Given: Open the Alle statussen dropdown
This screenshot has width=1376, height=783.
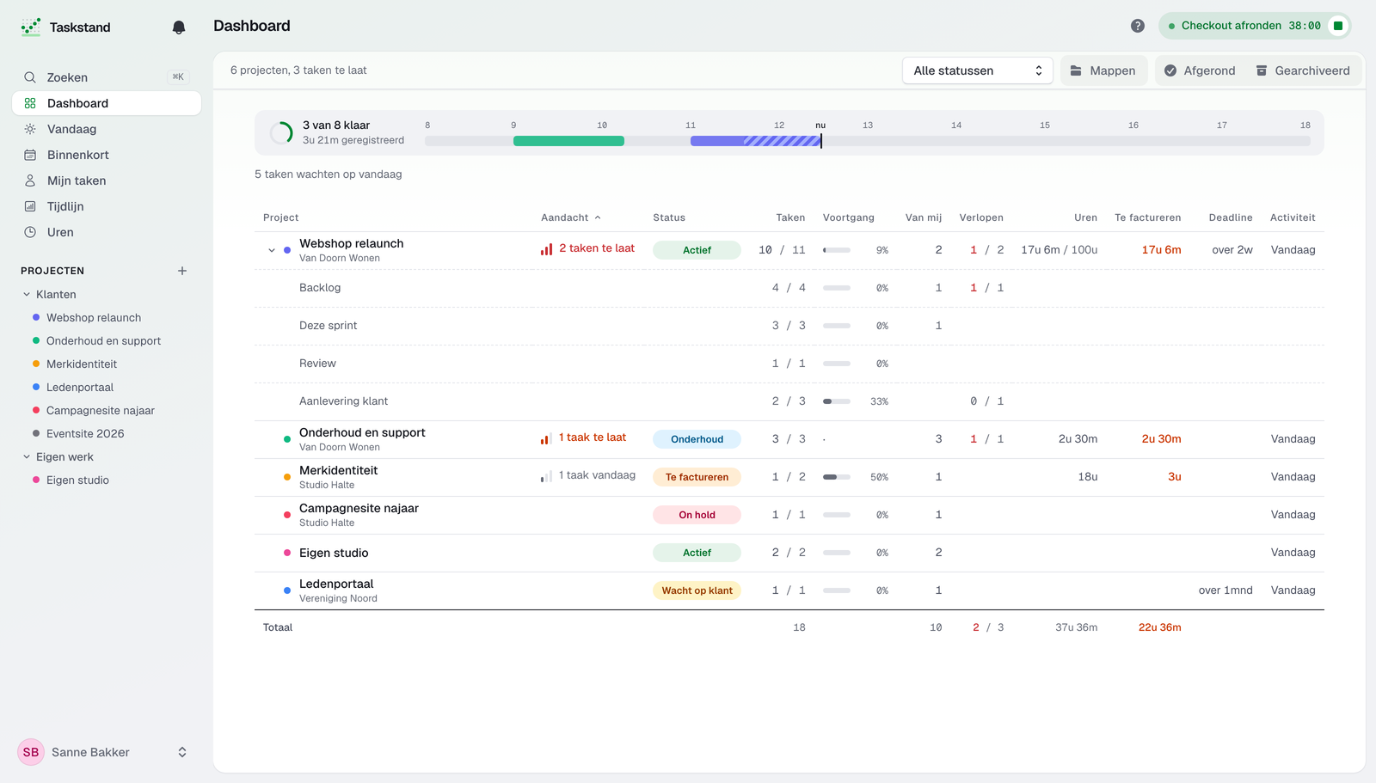Looking at the screenshot, I should [978, 70].
